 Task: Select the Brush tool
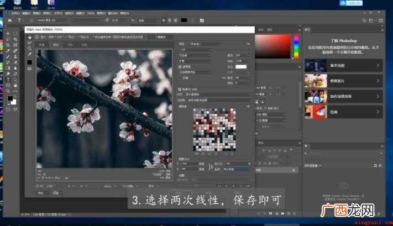tap(8, 56)
